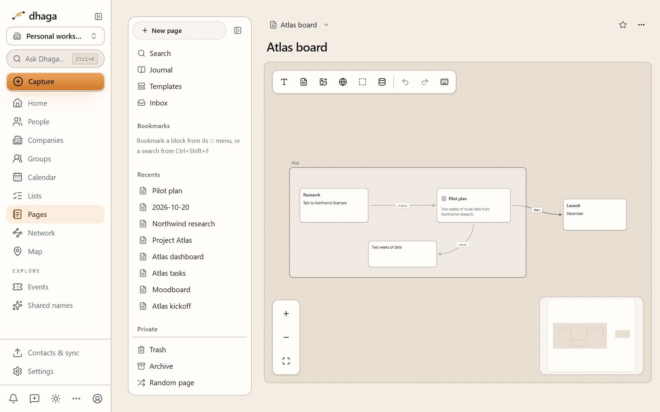Image resolution: width=660 pixels, height=412 pixels.
Task: Star the Atlas board page
Action: [x=623, y=25]
